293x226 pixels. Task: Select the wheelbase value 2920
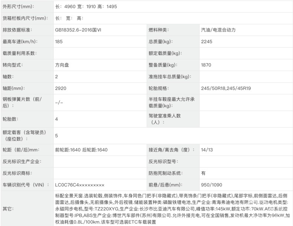click(60, 88)
